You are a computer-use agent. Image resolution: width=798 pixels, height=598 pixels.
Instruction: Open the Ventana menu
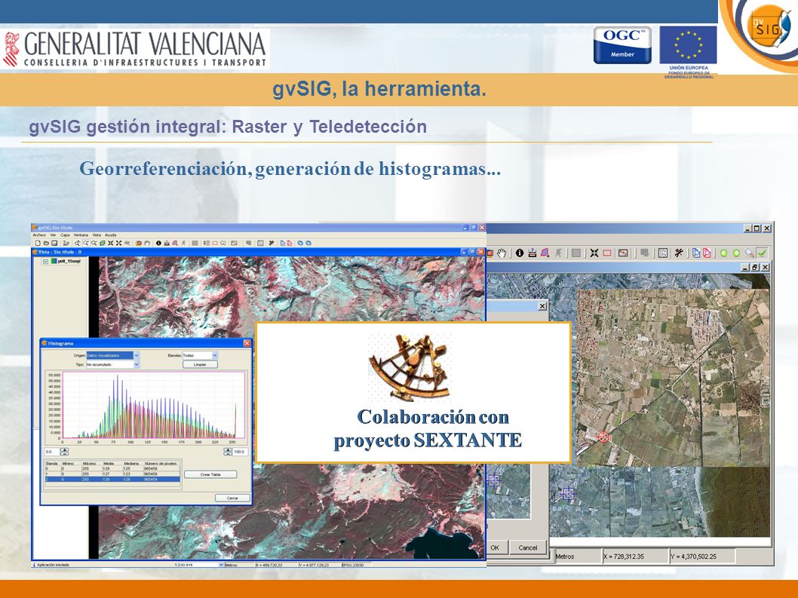(81, 235)
